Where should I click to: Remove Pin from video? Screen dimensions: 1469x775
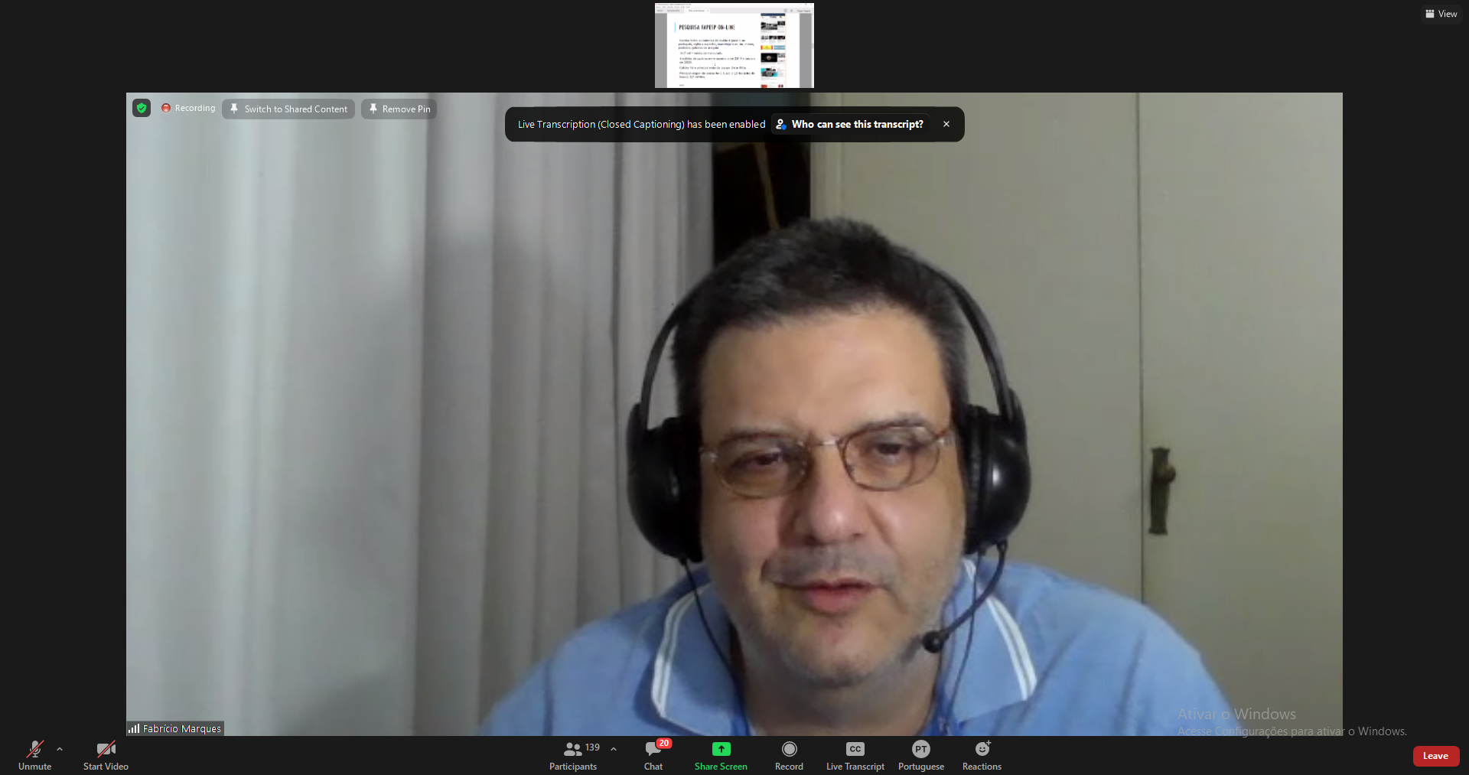tap(399, 109)
